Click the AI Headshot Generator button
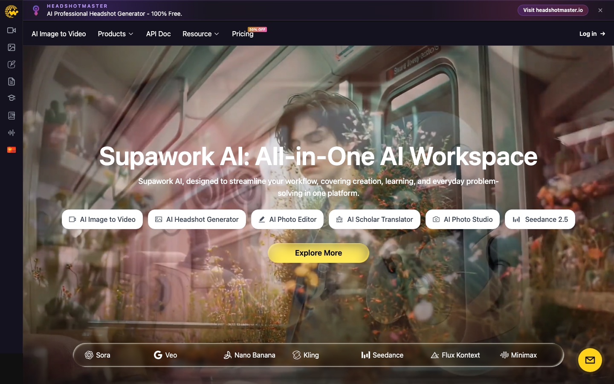The image size is (614, 384). click(x=197, y=219)
